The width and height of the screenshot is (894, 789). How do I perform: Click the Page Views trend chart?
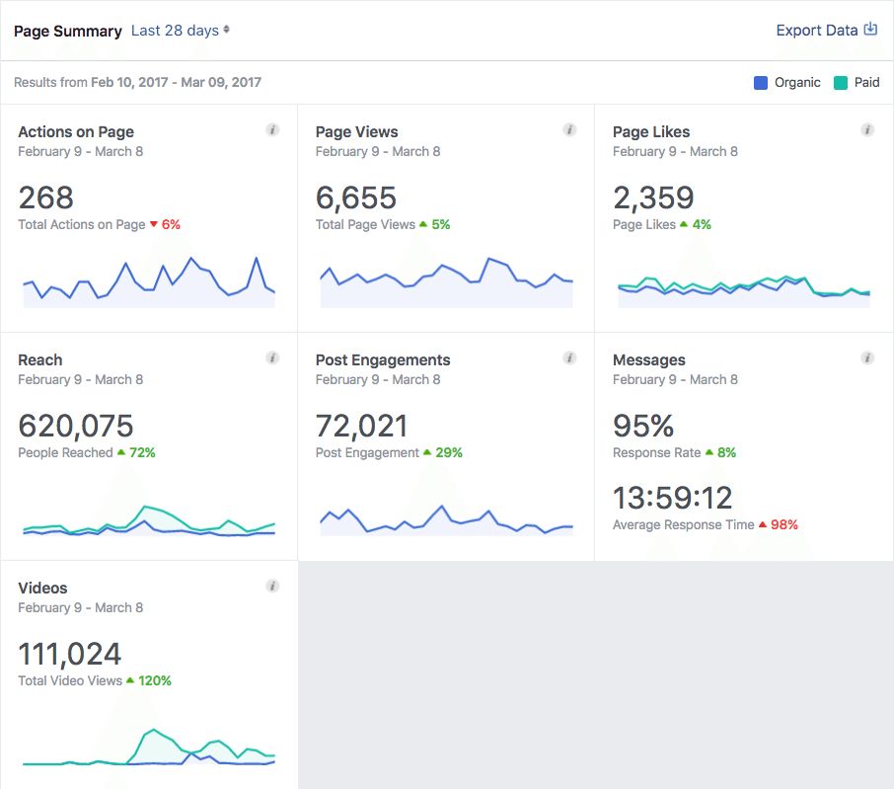click(x=445, y=281)
